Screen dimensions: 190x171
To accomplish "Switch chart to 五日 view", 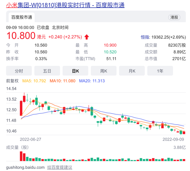I will pos(47,71).
